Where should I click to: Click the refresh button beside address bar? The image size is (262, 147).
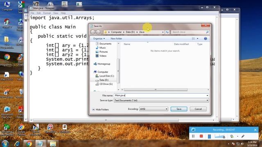point(167,32)
